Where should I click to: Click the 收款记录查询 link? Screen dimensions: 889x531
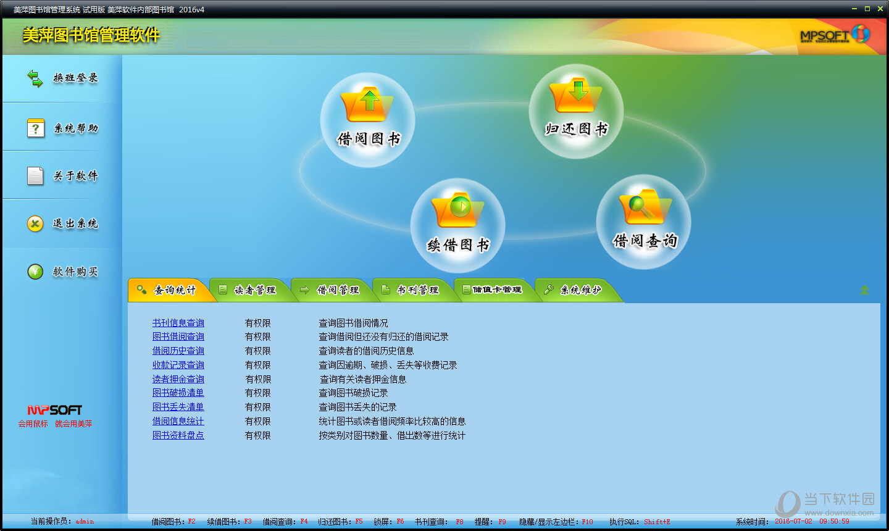point(178,365)
